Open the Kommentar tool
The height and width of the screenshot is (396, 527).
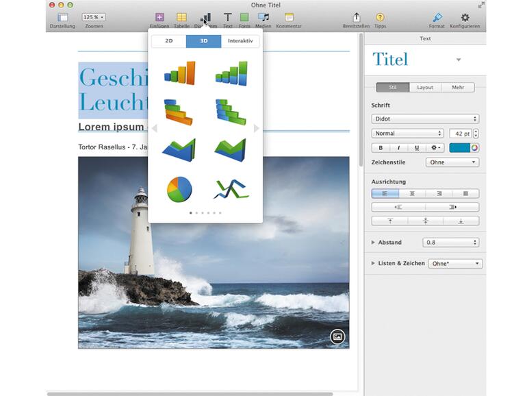coord(289,18)
